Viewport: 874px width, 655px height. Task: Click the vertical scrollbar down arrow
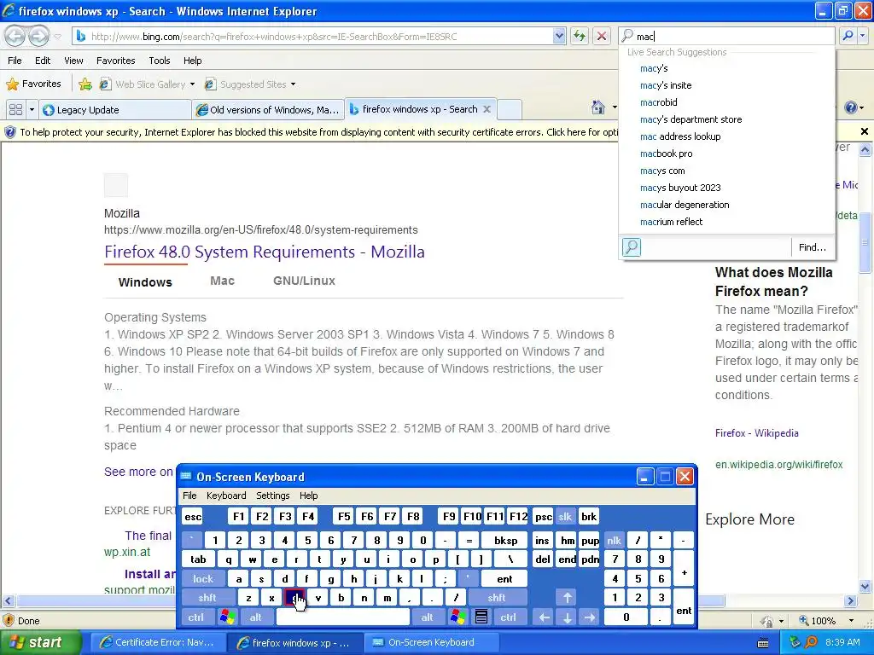865,586
